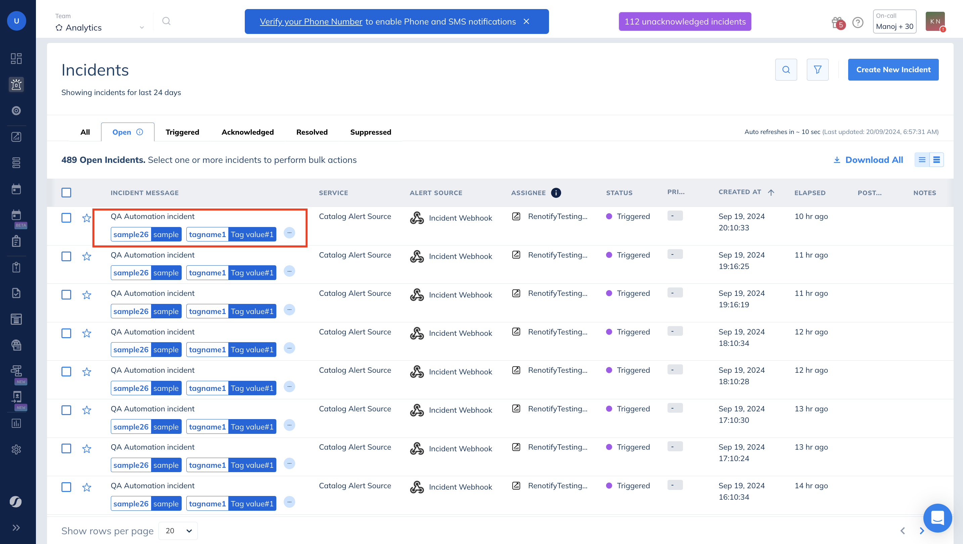963x544 pixels.
Task: Star the first QA Automation incident
Action: click(x=87, y=218)
